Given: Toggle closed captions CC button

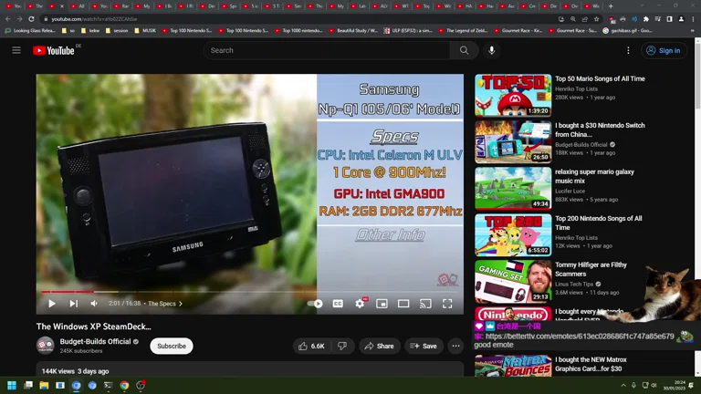Looking at the screenshot, I should point(338,304).
